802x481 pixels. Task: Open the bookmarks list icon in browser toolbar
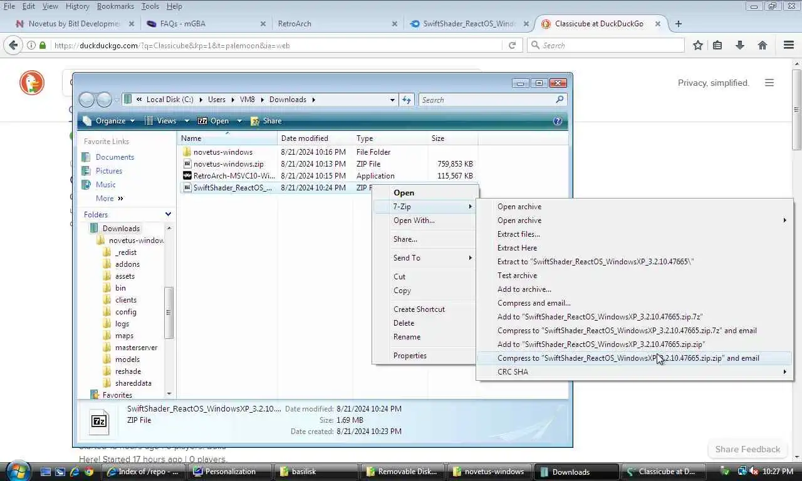coord(718,45)
